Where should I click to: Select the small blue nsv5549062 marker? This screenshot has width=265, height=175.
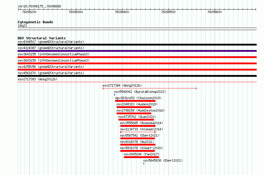(x=115, y=95)
